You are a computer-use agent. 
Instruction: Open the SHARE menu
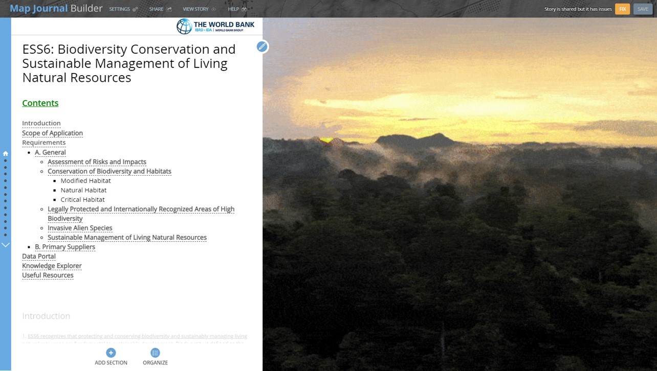pos(156,9)
